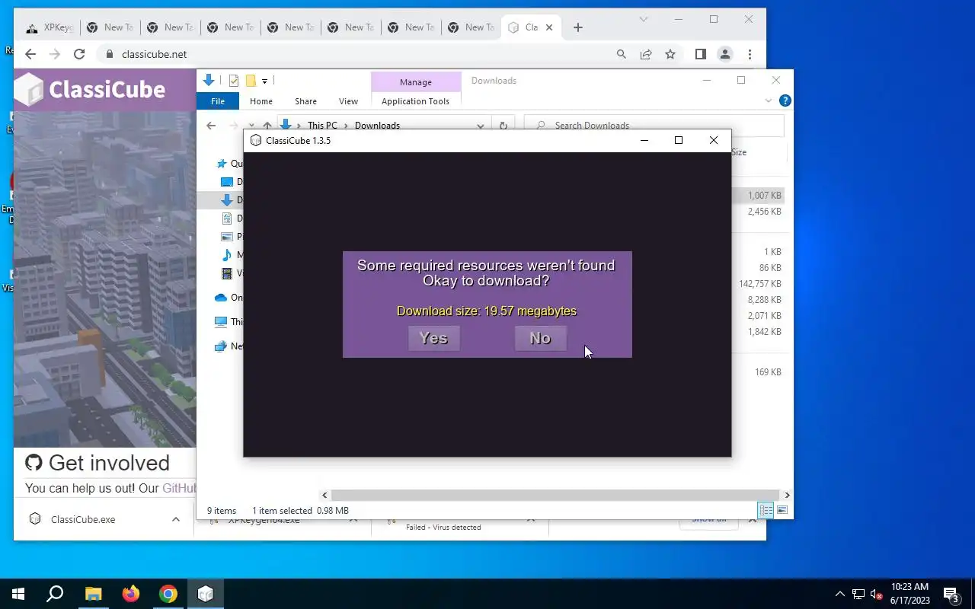Image resolution: width=975 pixels, height=609 pixels.
Task: Confirm download by clicking Yes
Action: pos(433,338)
